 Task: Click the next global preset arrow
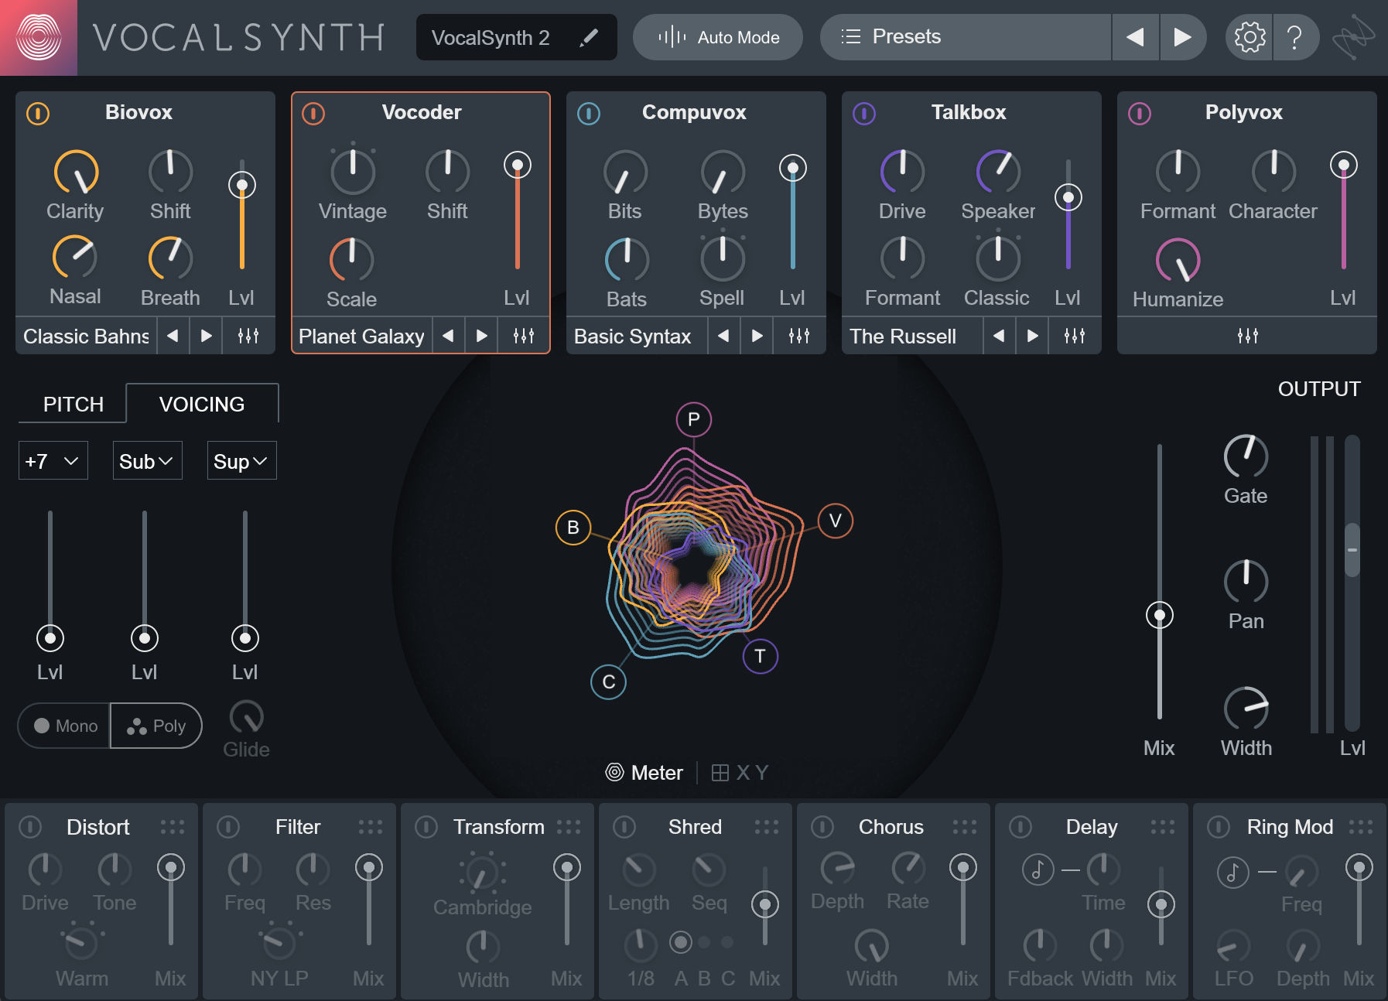[x=1181, y=37]
